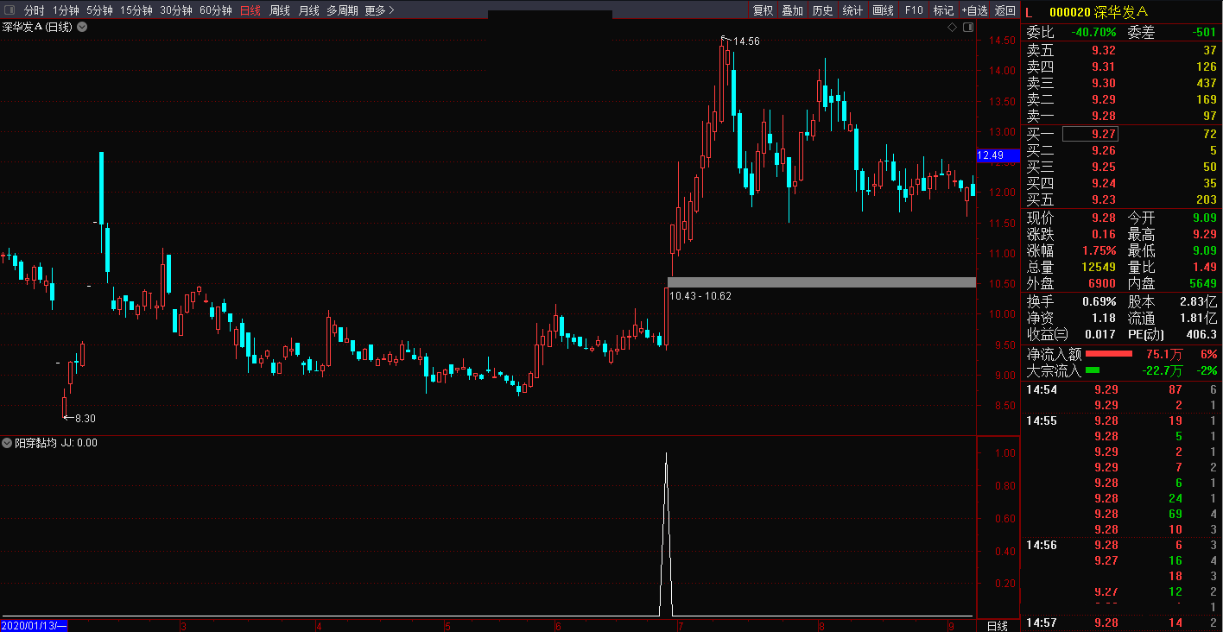The height and width of the screenshot is (632, 1223).
Task: Click the 叠加 overlay button
Action: tap(792, 10)
